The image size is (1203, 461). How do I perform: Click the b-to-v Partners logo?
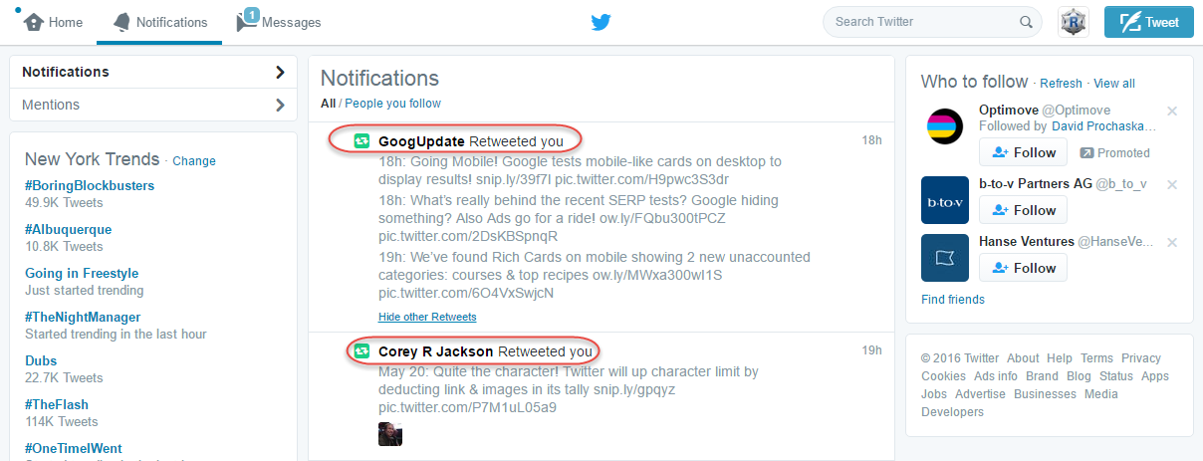[x=945, y=199]
